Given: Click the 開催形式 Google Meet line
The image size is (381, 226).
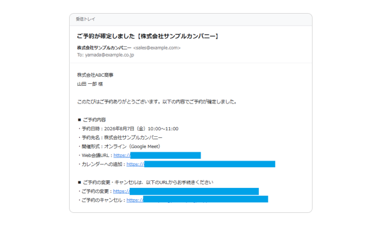Looking at the screenshot, I should point(119,147).
